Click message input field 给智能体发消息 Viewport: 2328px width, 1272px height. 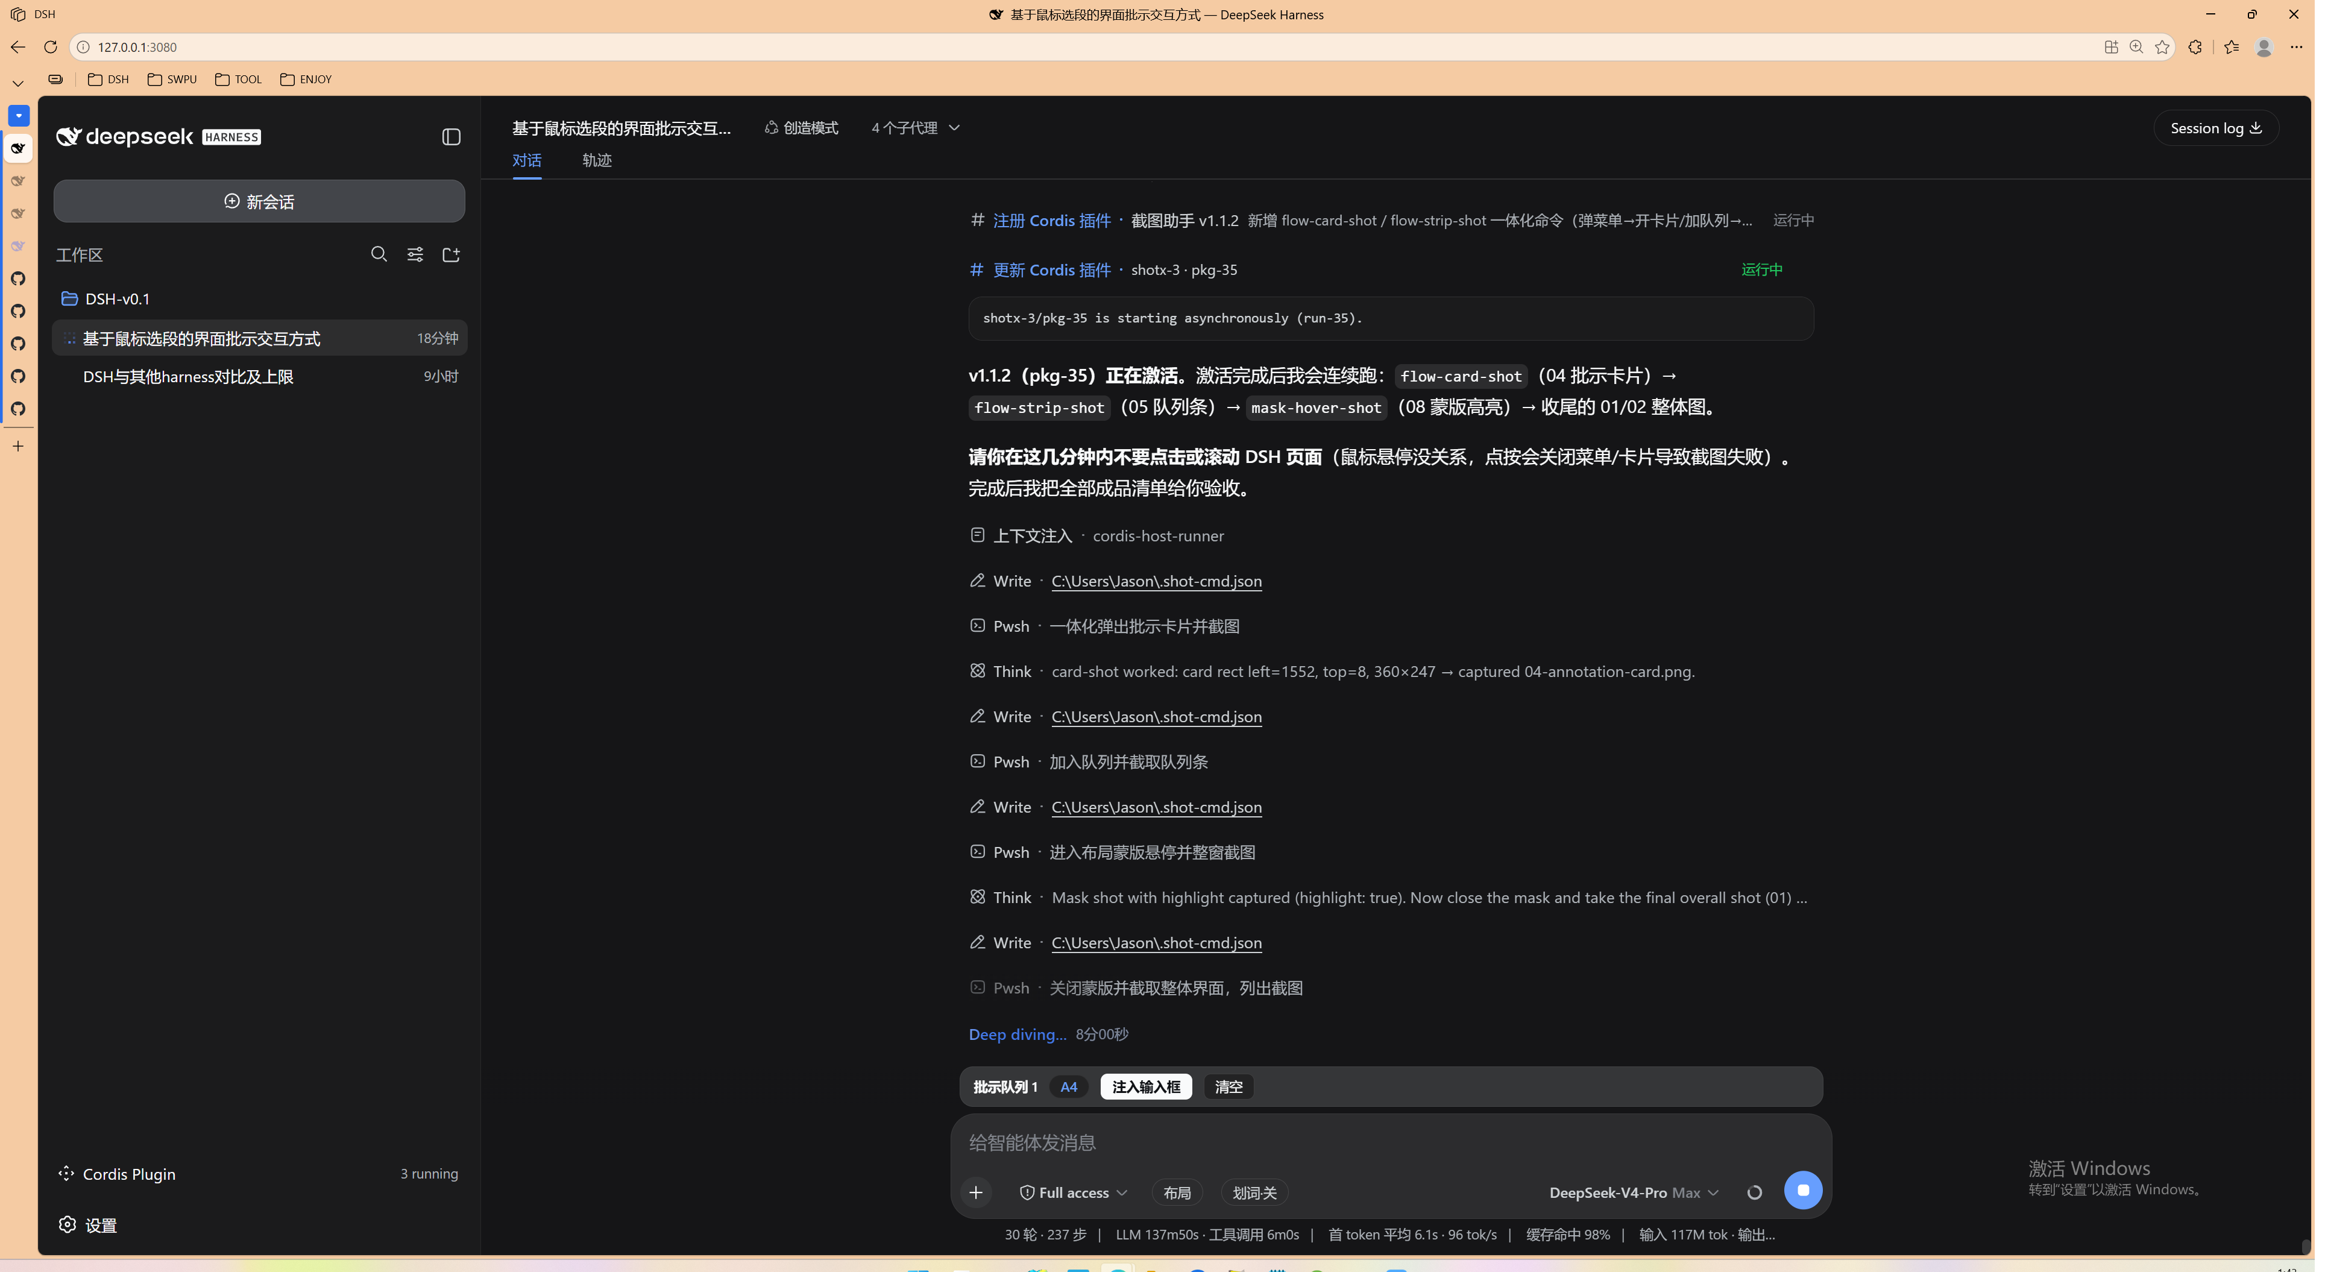(x=1390, y=1143)
